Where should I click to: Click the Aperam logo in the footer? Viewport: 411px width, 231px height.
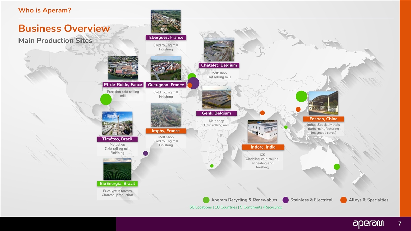coord(369,224)
